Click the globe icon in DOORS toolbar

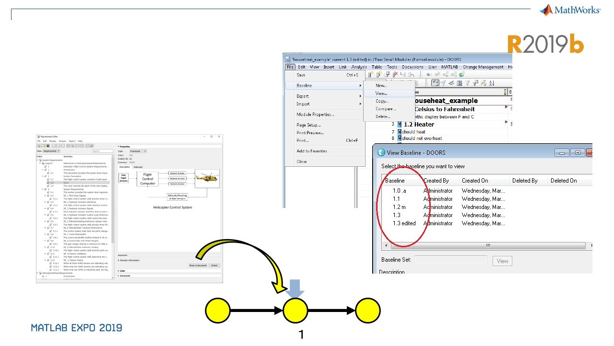461,74
